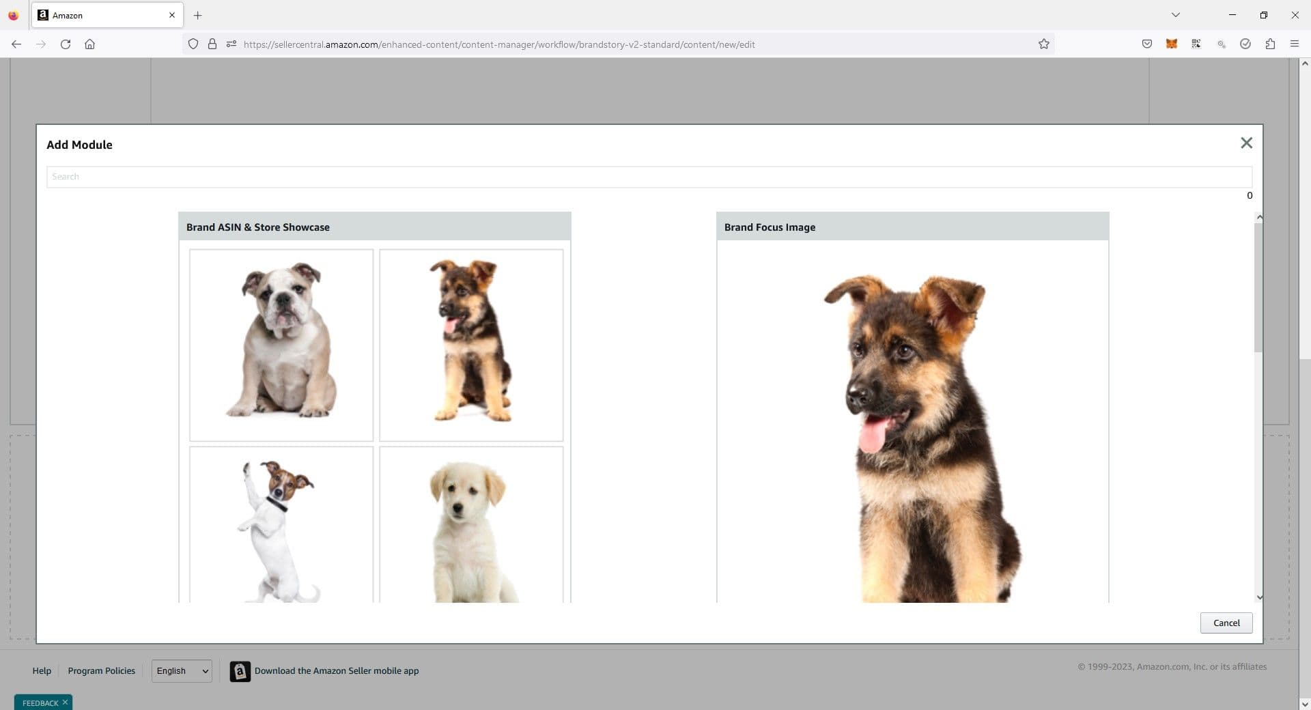Click the Cancel button
1311x710 pixels.
coord(1226,623)
